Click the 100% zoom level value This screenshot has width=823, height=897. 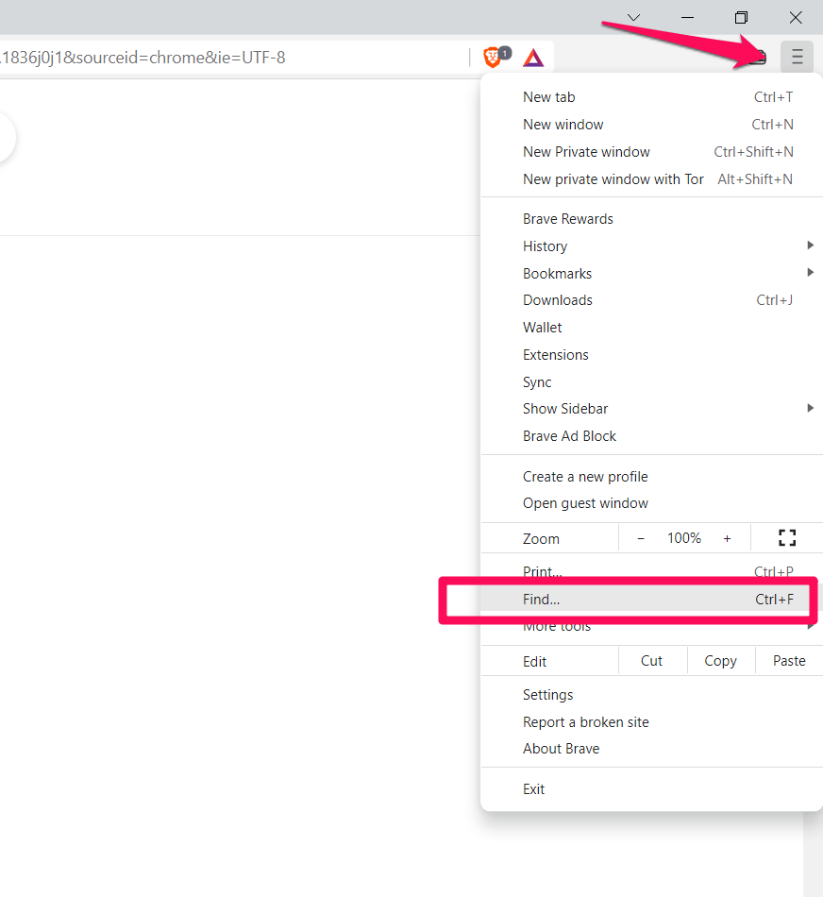point(684,538)
